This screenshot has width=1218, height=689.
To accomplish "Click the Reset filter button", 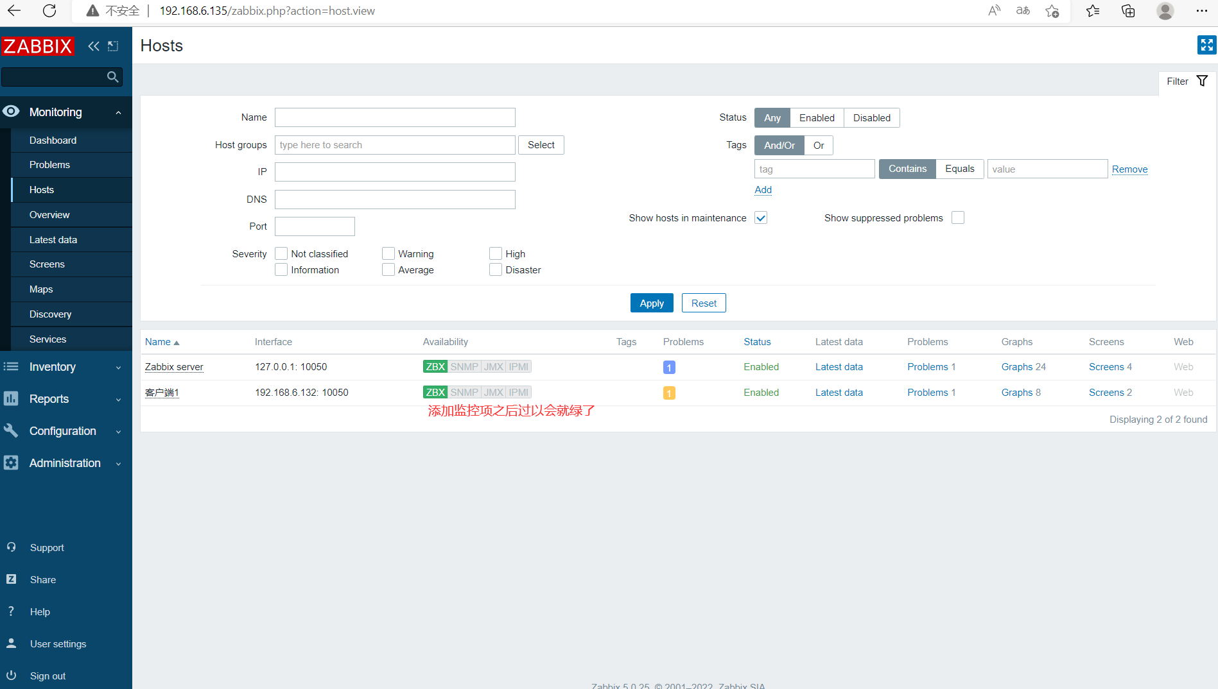I will (x=704, y=303).
